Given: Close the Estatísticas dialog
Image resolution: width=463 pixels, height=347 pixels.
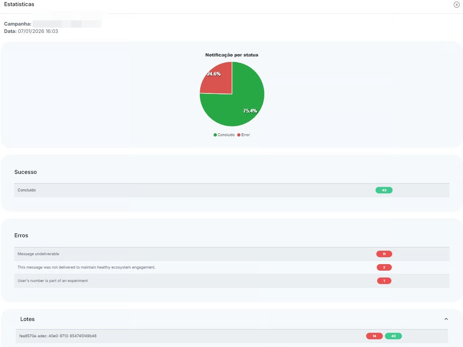Looking at the screenshot, I should tap(456, 4).
